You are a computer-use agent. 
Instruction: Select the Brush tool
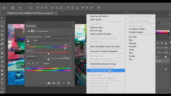(x=2, y=48)
